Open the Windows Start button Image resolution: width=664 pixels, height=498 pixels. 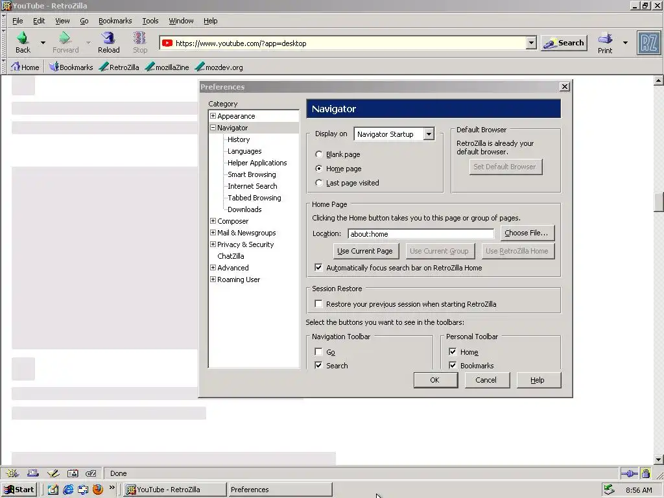tap(19, 490)
